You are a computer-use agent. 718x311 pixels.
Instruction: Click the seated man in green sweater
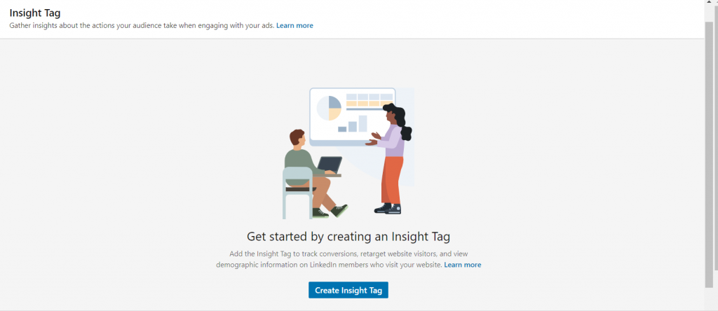pyautogui.click(x=302, y=165)
